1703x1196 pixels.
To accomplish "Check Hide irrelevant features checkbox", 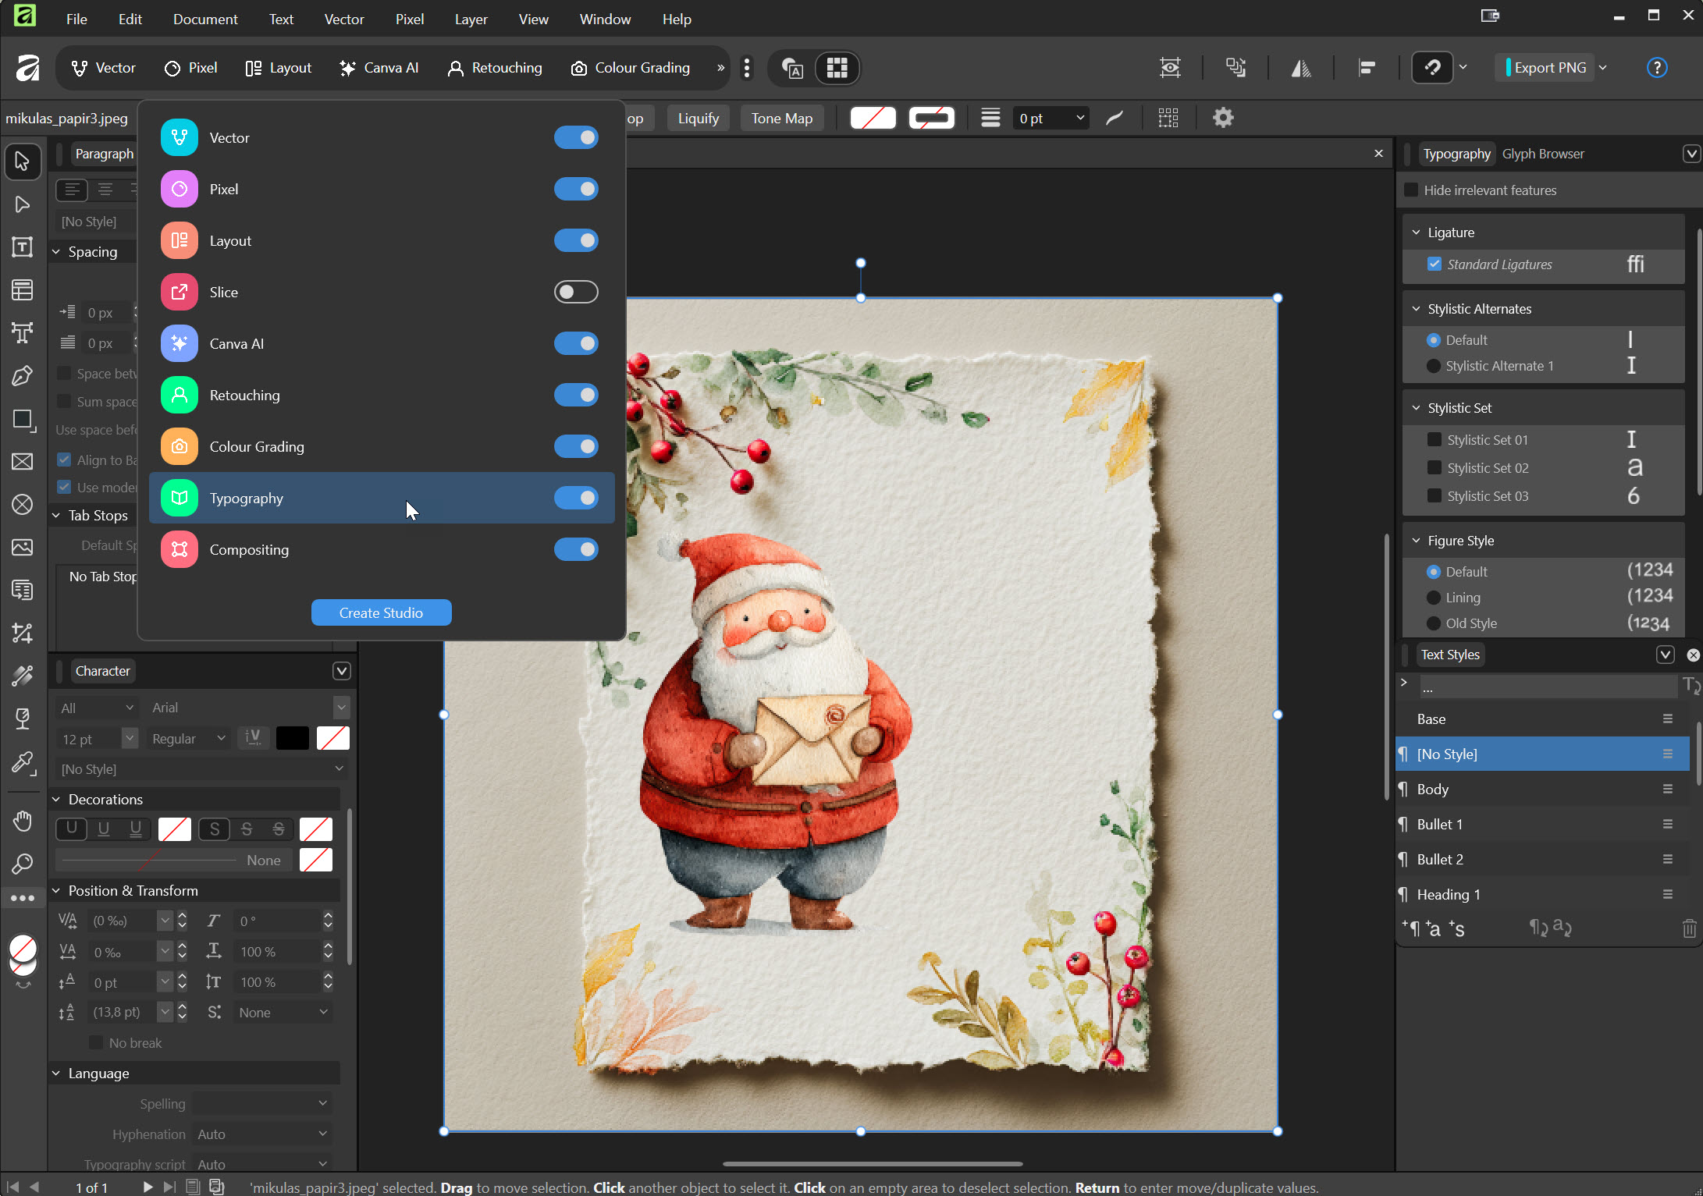I will click(1411, 190).
